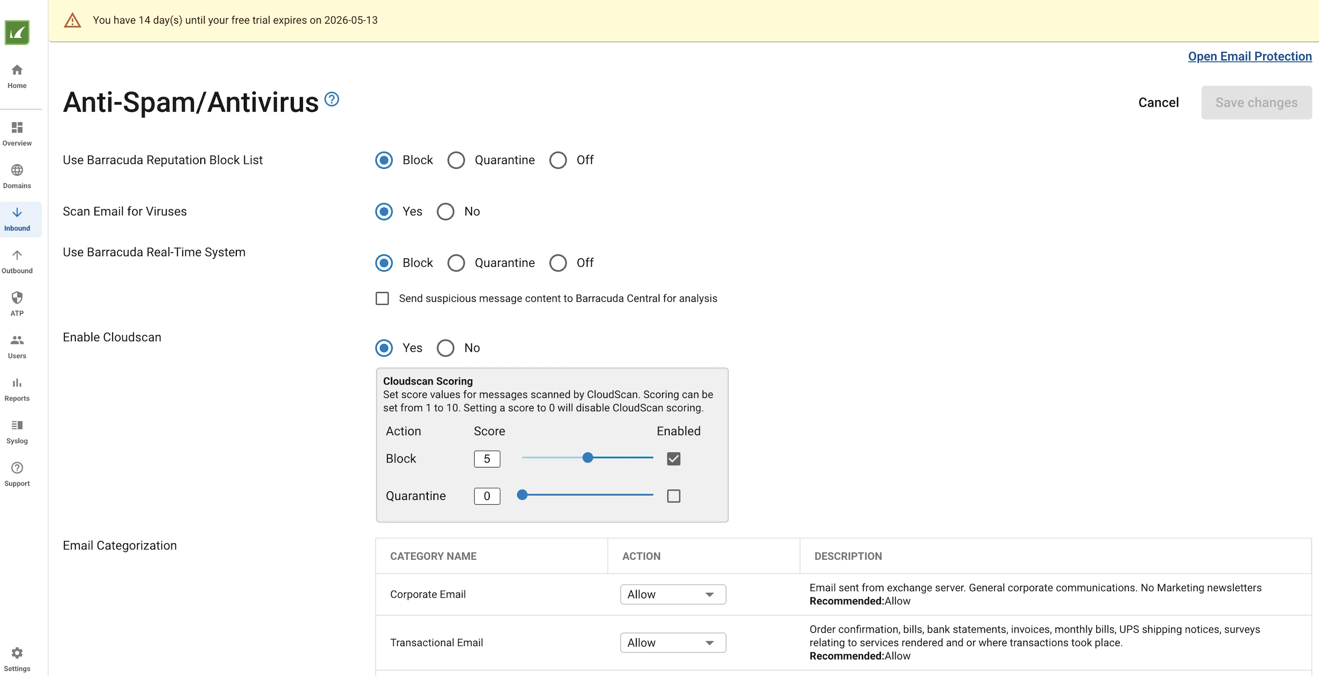
Task: Open Users icon in sidebar
Action: [17, 340]
